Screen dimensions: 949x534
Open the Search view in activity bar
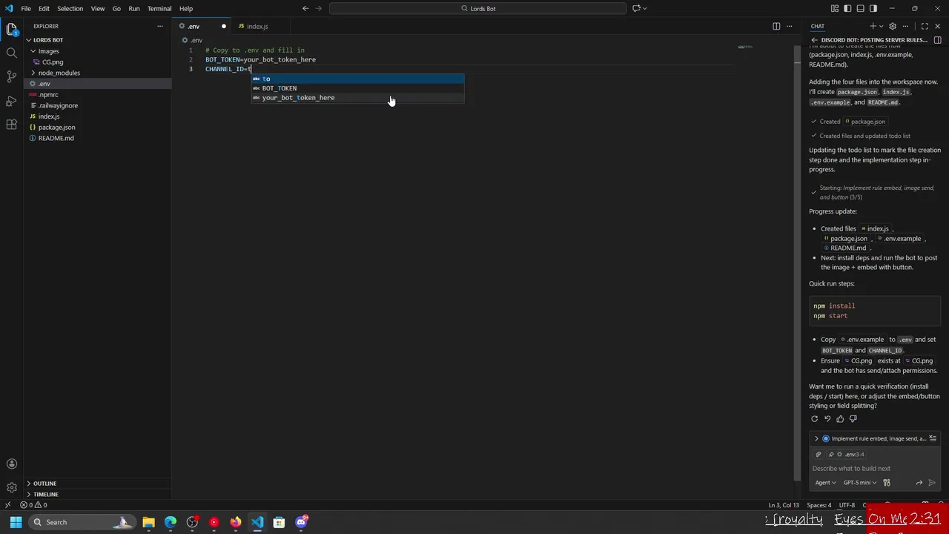(11, 53)
